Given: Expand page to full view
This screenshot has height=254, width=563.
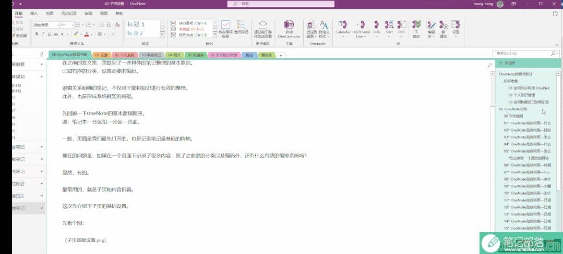Looking at the screenshot, I should tap(489, 65).
